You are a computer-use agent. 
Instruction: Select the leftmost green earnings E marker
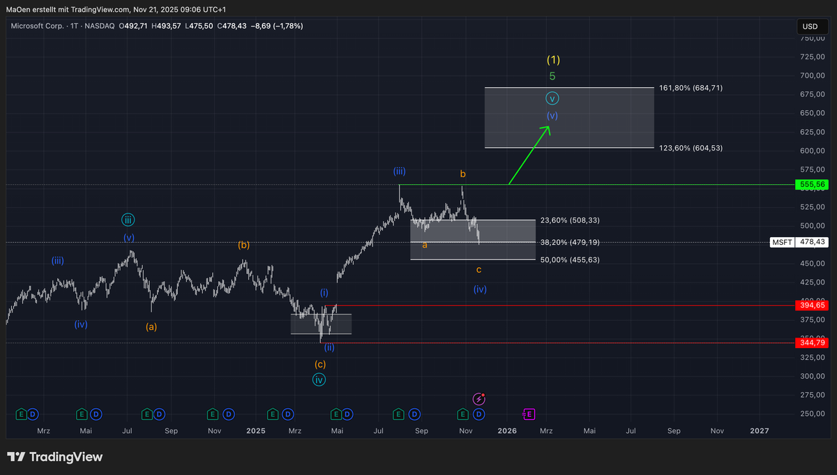21,414
